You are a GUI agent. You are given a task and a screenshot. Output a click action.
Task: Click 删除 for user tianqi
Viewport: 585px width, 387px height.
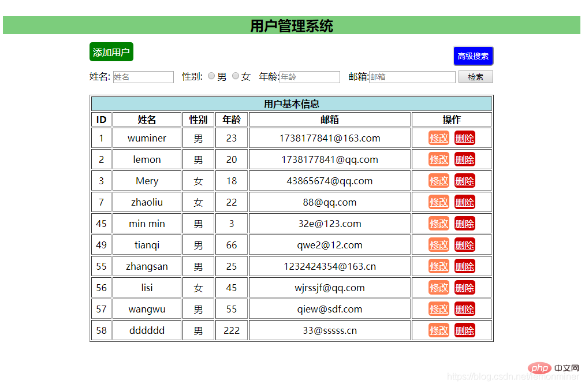[x=465, y=244]
